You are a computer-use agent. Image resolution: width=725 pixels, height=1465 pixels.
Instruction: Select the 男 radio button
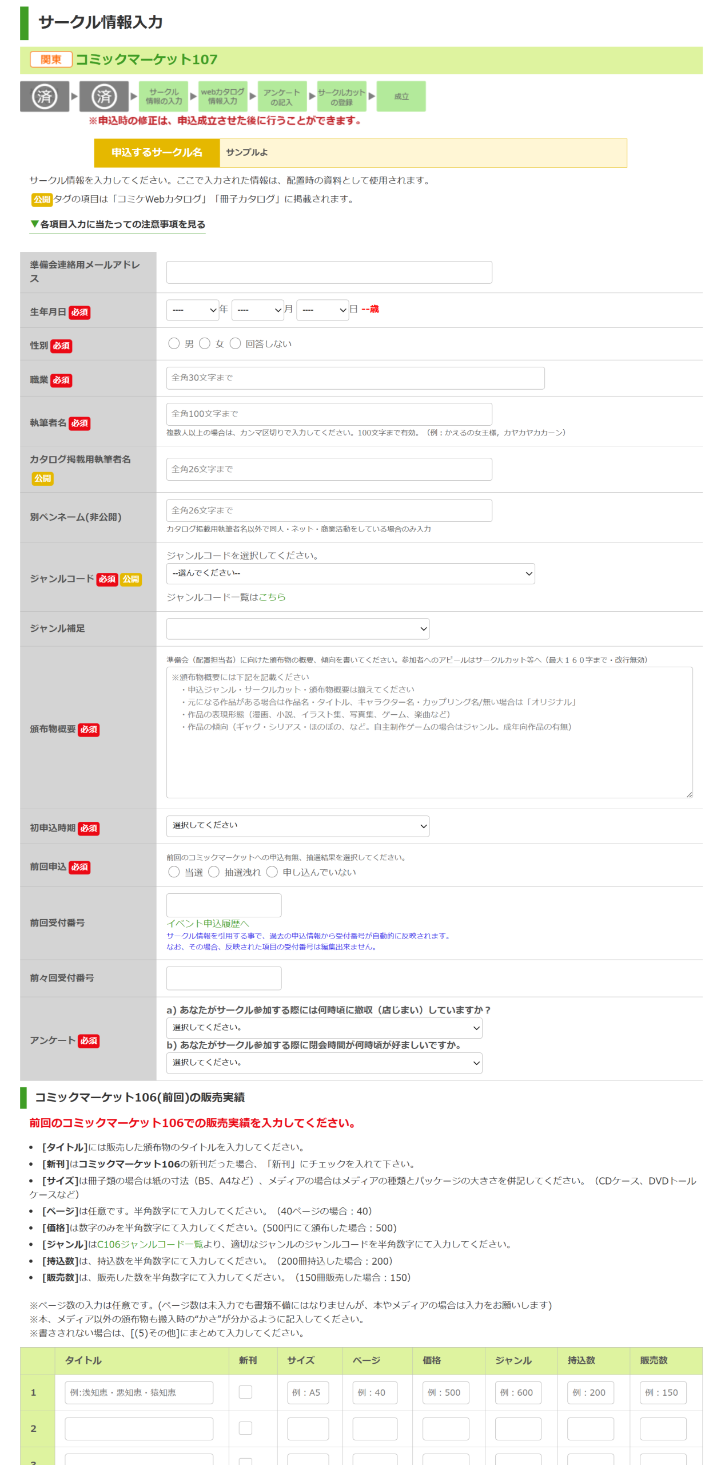click(174, 343)
